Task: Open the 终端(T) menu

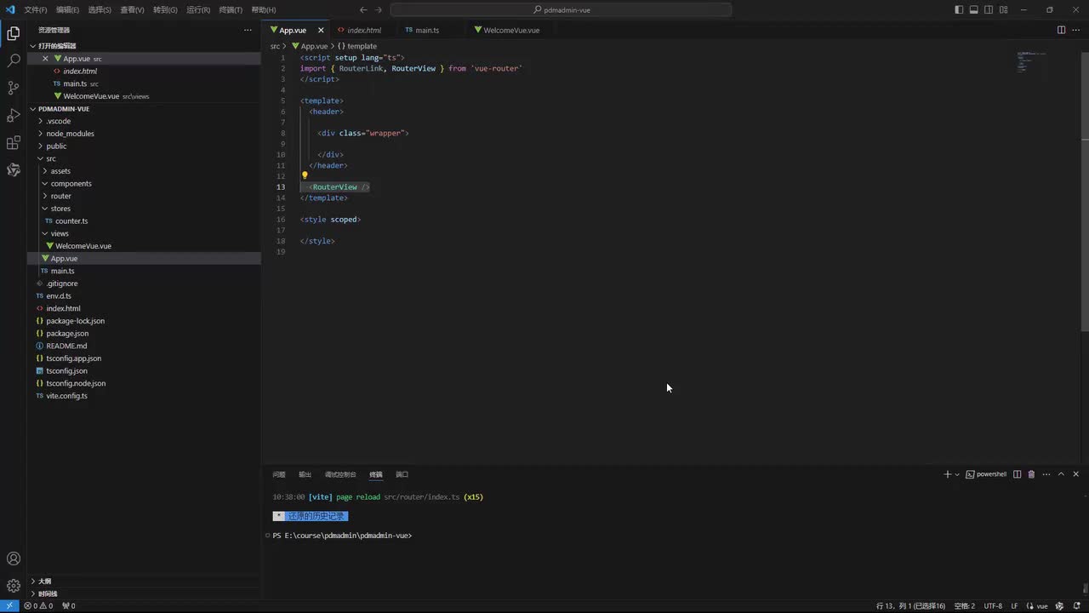Action: pos(231,9)
